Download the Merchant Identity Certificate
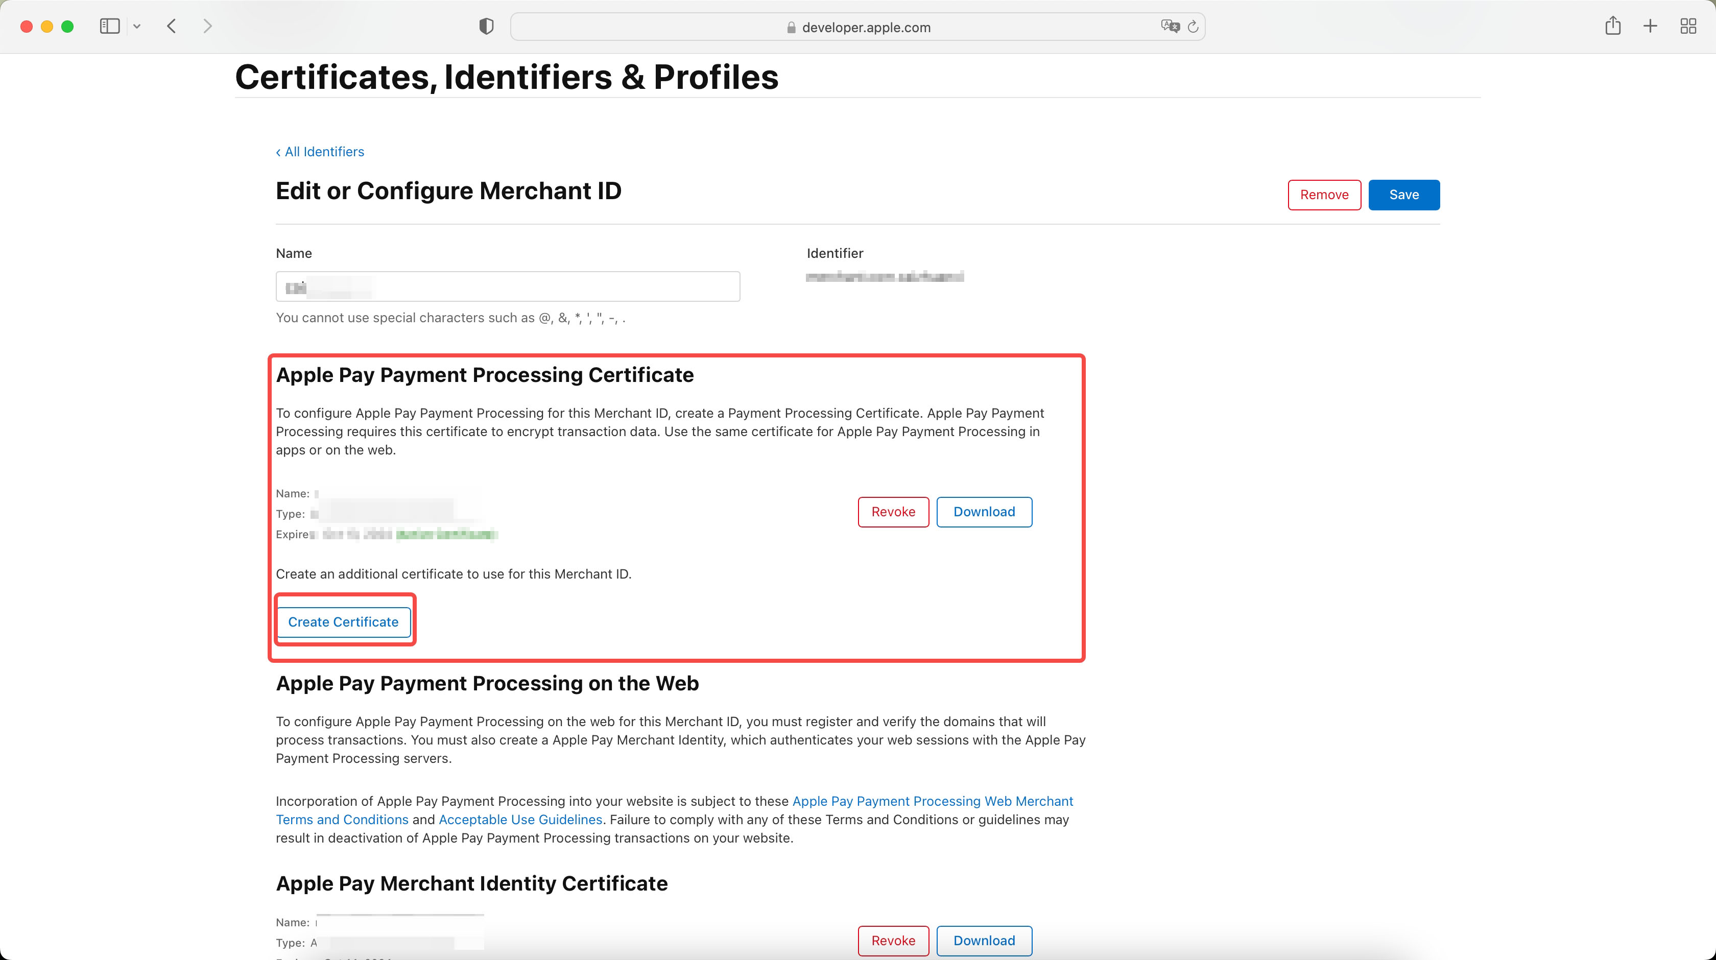Screen dimensions: 1716x960 [985, 941]
